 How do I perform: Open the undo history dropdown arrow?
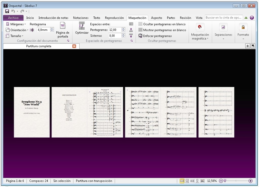pos(17,11)
